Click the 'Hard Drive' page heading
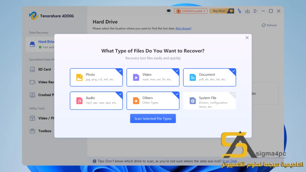 [x=105, y=22]
